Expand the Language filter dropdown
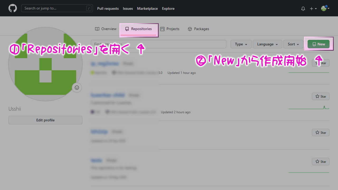 pos(267,44)
